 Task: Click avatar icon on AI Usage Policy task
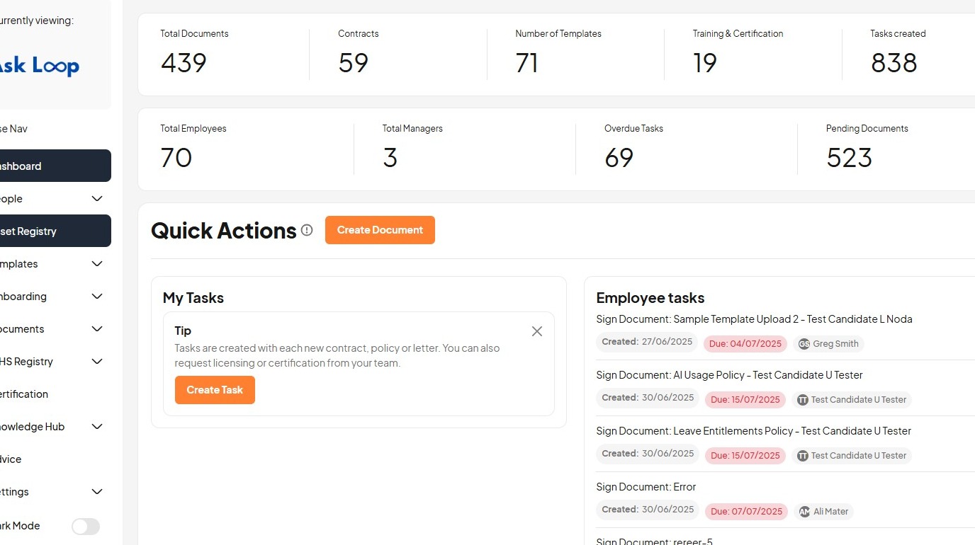click(803, 400)
